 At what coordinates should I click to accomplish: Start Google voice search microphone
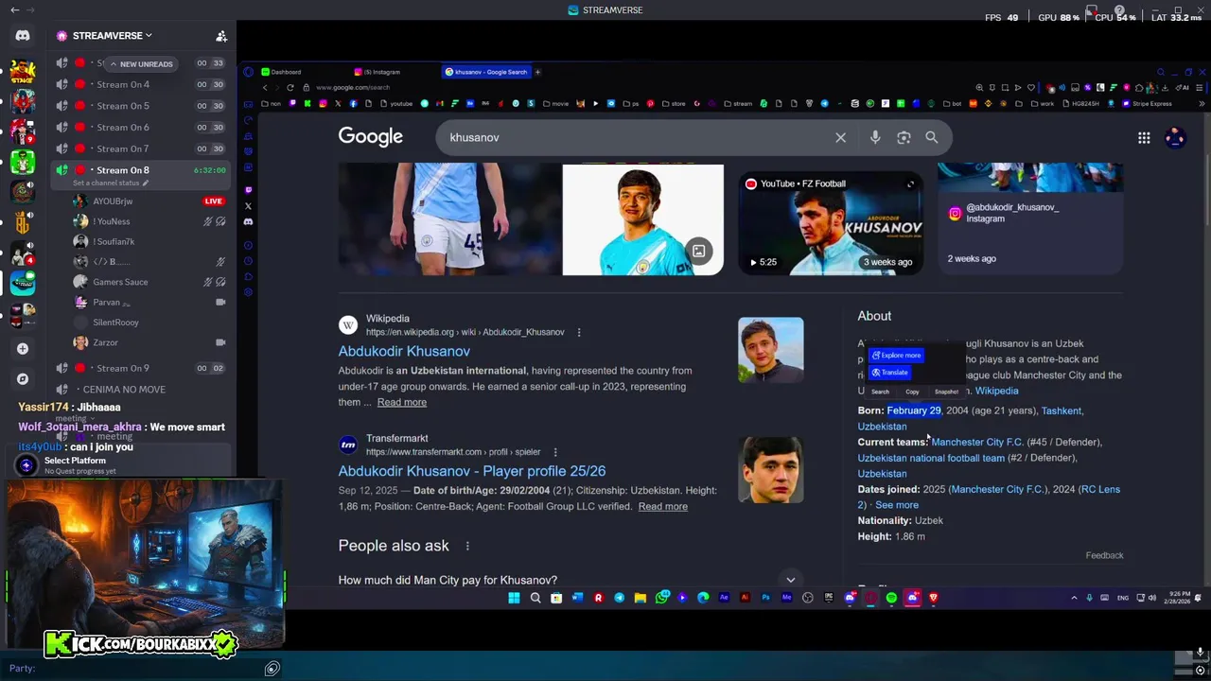pos(875,137)
